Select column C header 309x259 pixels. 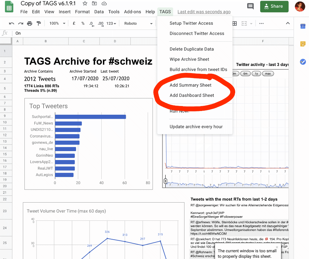pos(84,41)
